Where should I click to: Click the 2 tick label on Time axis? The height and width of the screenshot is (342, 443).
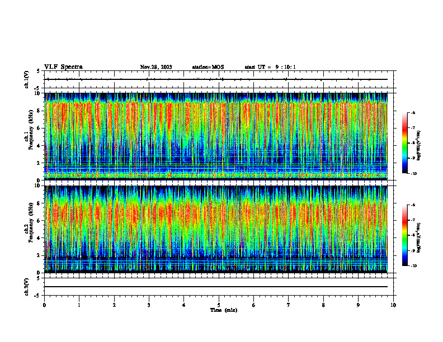click(114, 305)
